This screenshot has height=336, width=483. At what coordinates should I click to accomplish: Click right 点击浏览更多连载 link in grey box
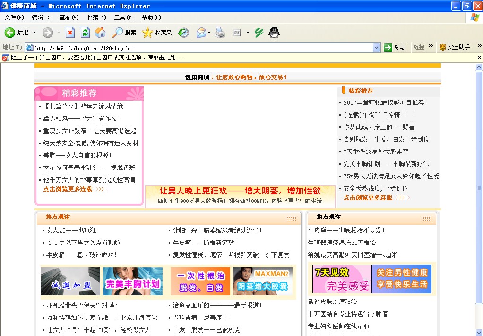[368, 198]
